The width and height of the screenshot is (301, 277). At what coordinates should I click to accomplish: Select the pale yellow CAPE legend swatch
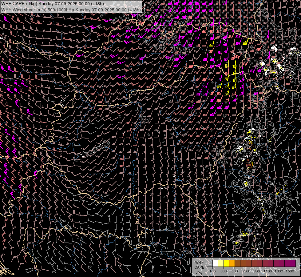point(221,263)
